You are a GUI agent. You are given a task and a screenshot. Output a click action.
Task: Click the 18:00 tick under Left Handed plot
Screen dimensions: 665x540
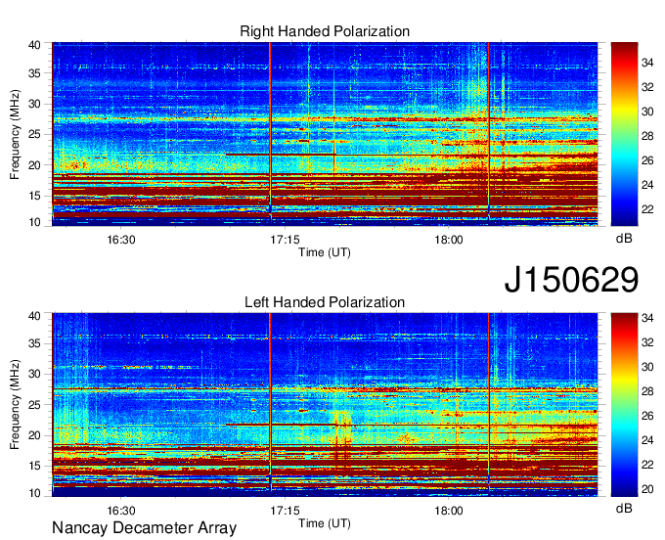point(449,511)
